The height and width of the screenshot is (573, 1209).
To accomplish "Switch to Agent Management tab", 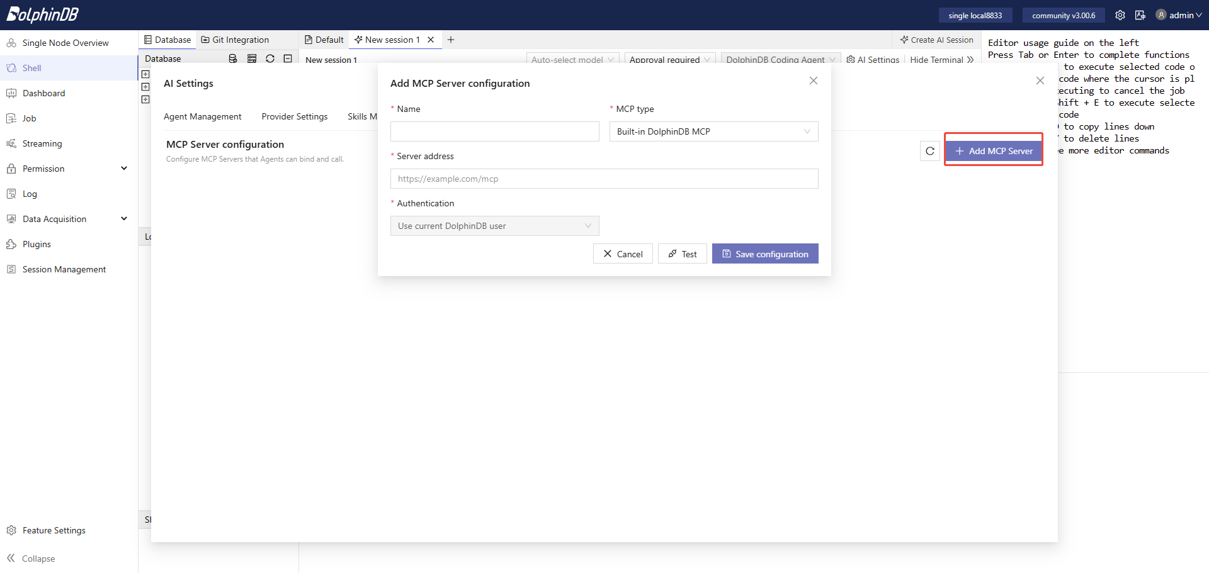I will [x=202, y=116].
